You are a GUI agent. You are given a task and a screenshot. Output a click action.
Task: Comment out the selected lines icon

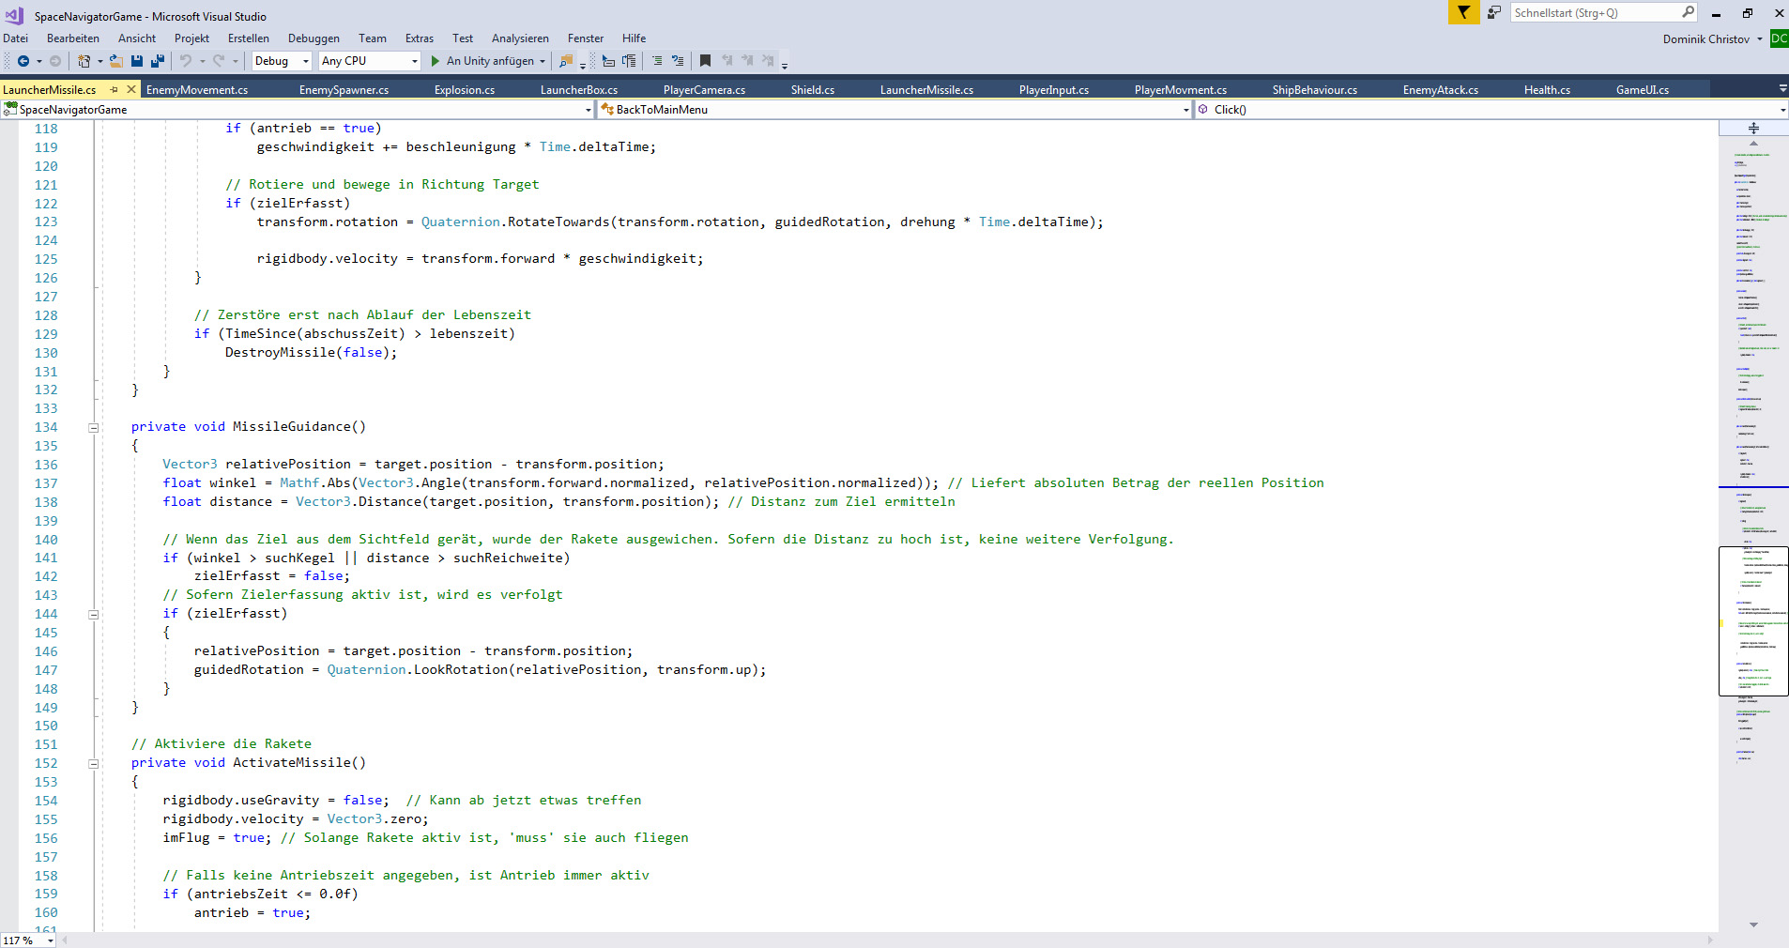(x=657, y=61)
